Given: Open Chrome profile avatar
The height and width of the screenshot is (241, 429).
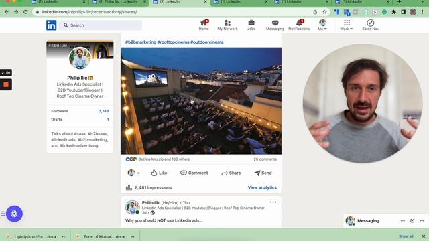Looking at the screenshot, I should point(413,12).
